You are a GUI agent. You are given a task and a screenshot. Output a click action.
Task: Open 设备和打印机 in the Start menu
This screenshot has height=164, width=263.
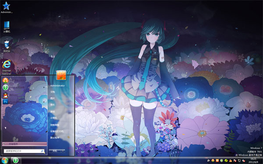(x=57, y=131)
